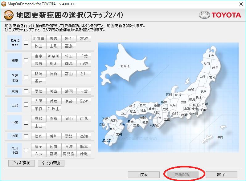The height and width of the screenshot is (181, 246).
Task: Select the 神奈川 prefecture button
Action: tap(54, 56)
